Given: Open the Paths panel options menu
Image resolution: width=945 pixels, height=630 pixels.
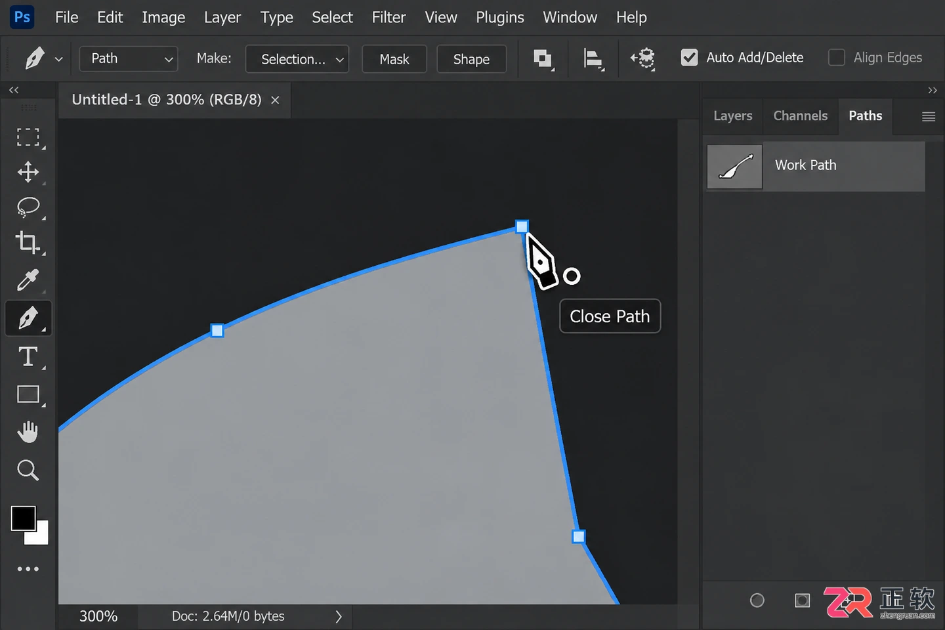Looking at the screenshot, I should pos(929,117).
